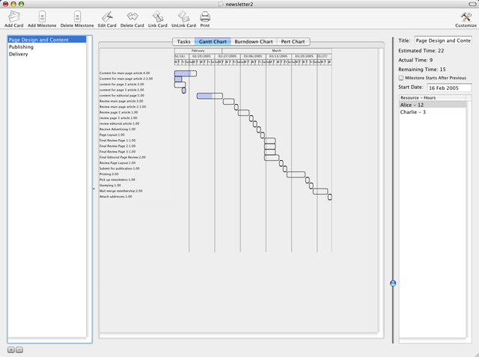Image resolution: width=479 pixels, height=357 pixels.
Task: Click the minus button below milestone list
Action: click(x=19, y=350)
